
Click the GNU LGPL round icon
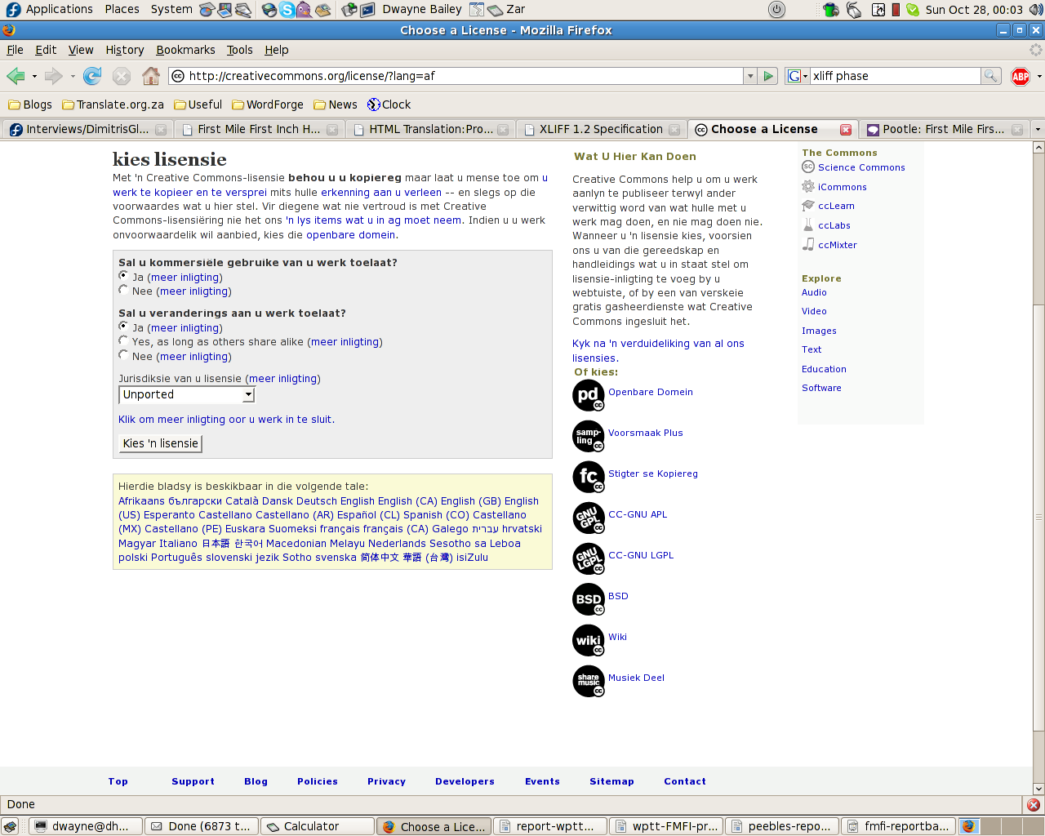coord(589,559)
